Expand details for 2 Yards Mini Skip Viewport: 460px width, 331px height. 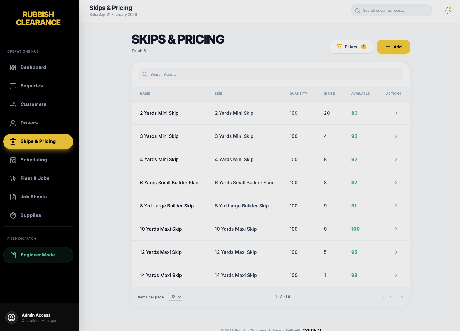(396, 113)
